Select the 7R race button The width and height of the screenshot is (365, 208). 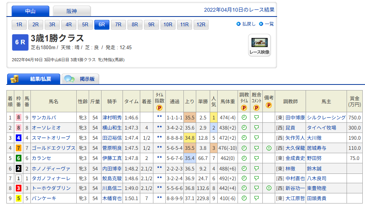tap(118, 25)
